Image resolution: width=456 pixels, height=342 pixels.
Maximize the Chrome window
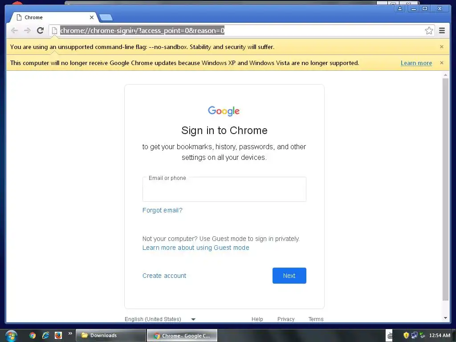pyautogui.click(x=425, y=9)
